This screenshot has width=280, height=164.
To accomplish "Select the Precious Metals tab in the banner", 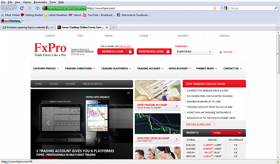I will (x=93, y=84).
